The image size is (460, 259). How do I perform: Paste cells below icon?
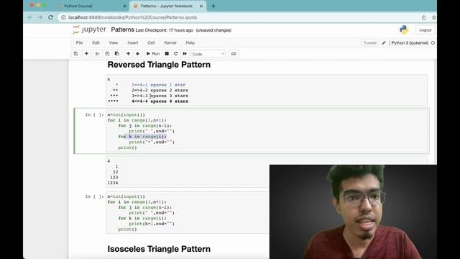pyautogui.click(x=116, y=54)
